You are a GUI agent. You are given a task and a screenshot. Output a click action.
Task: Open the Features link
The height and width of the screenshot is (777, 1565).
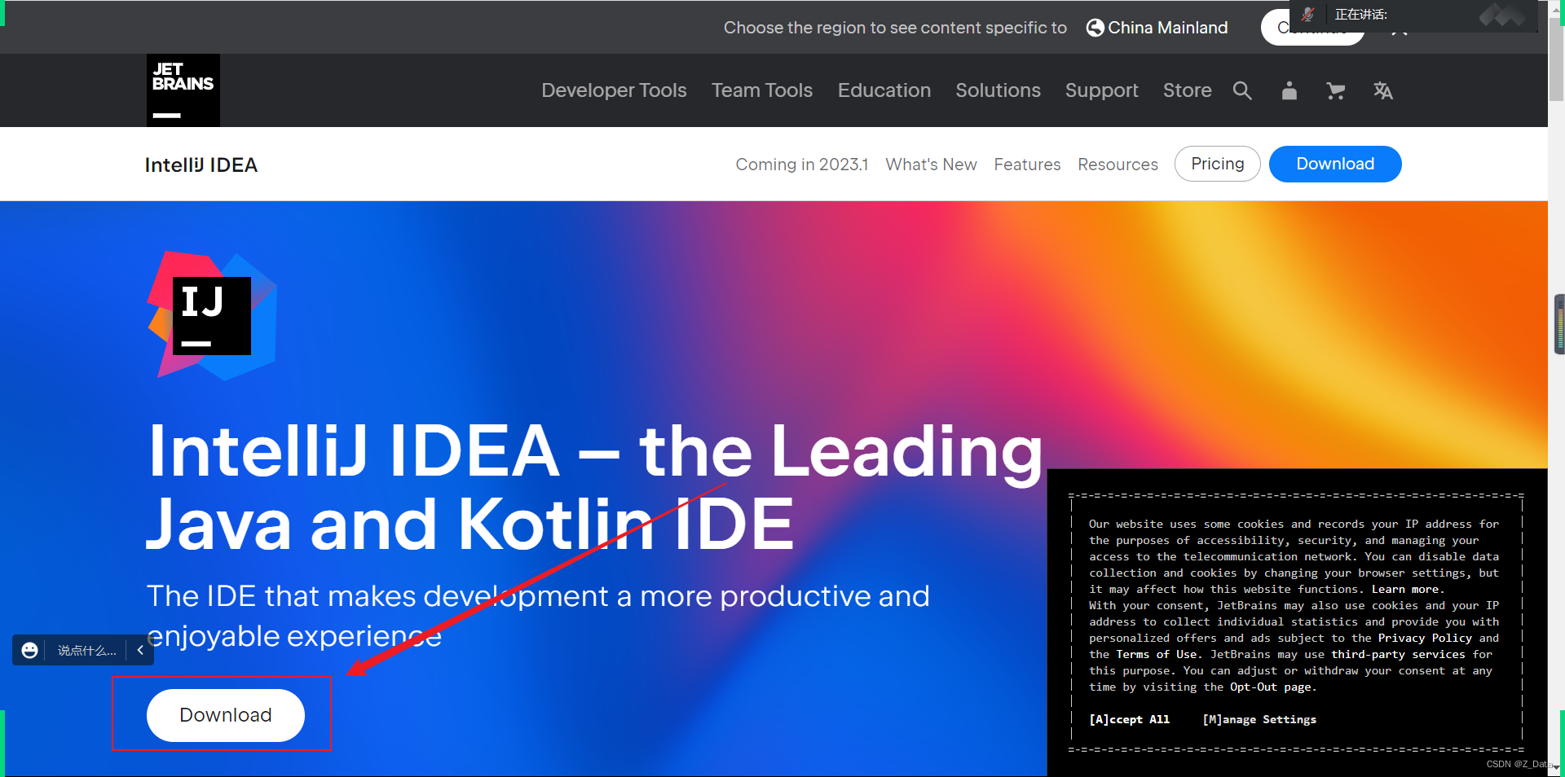pos(1027,165)
